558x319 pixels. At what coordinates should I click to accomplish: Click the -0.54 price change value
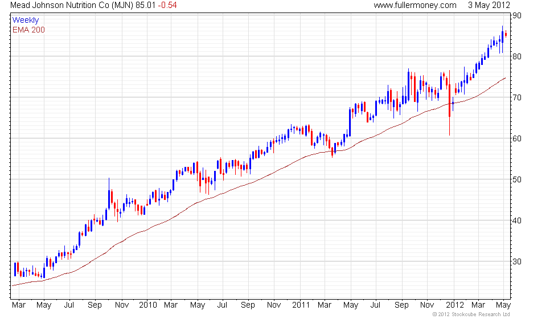tap(167, 5)
